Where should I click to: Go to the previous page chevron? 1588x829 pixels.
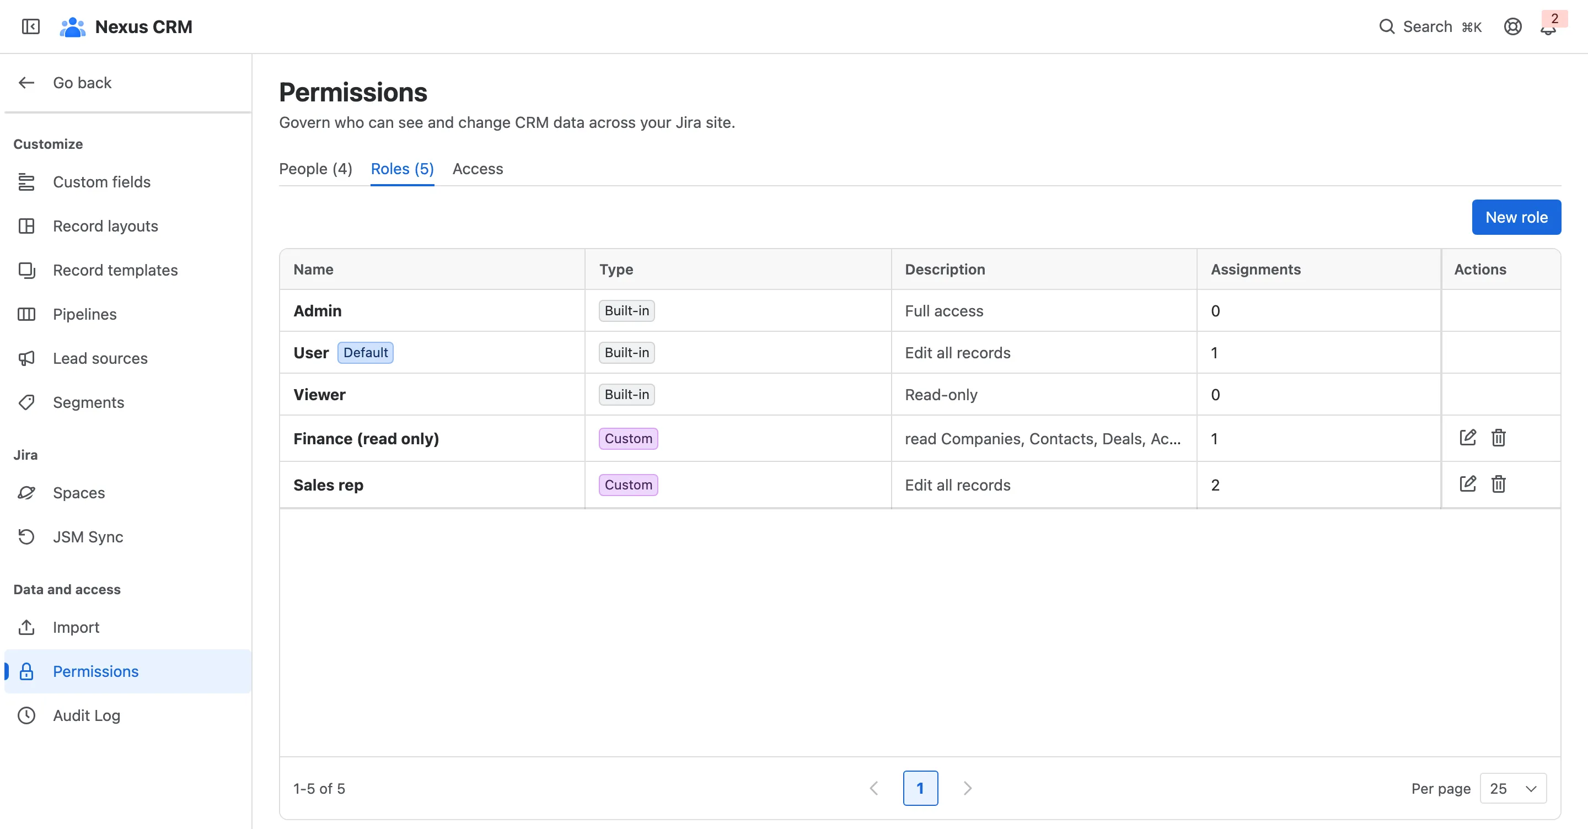[x=874, y=788]
